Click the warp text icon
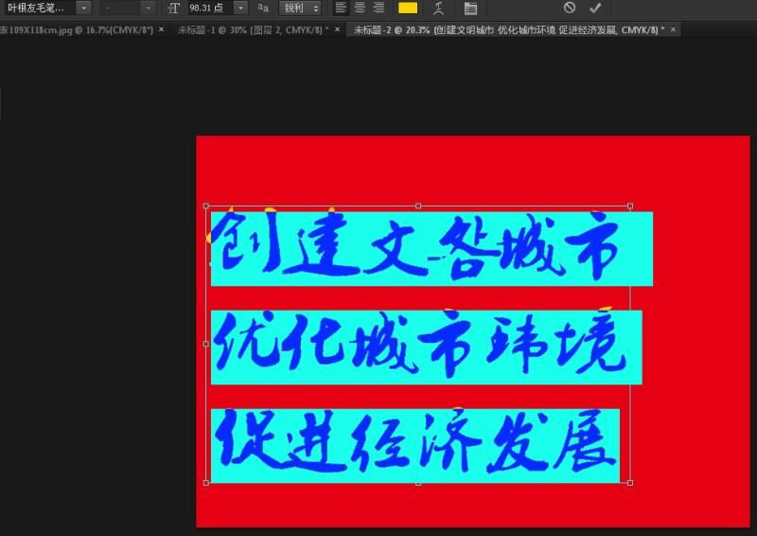Viewport: 757px width, 536px height. [437, 9]
